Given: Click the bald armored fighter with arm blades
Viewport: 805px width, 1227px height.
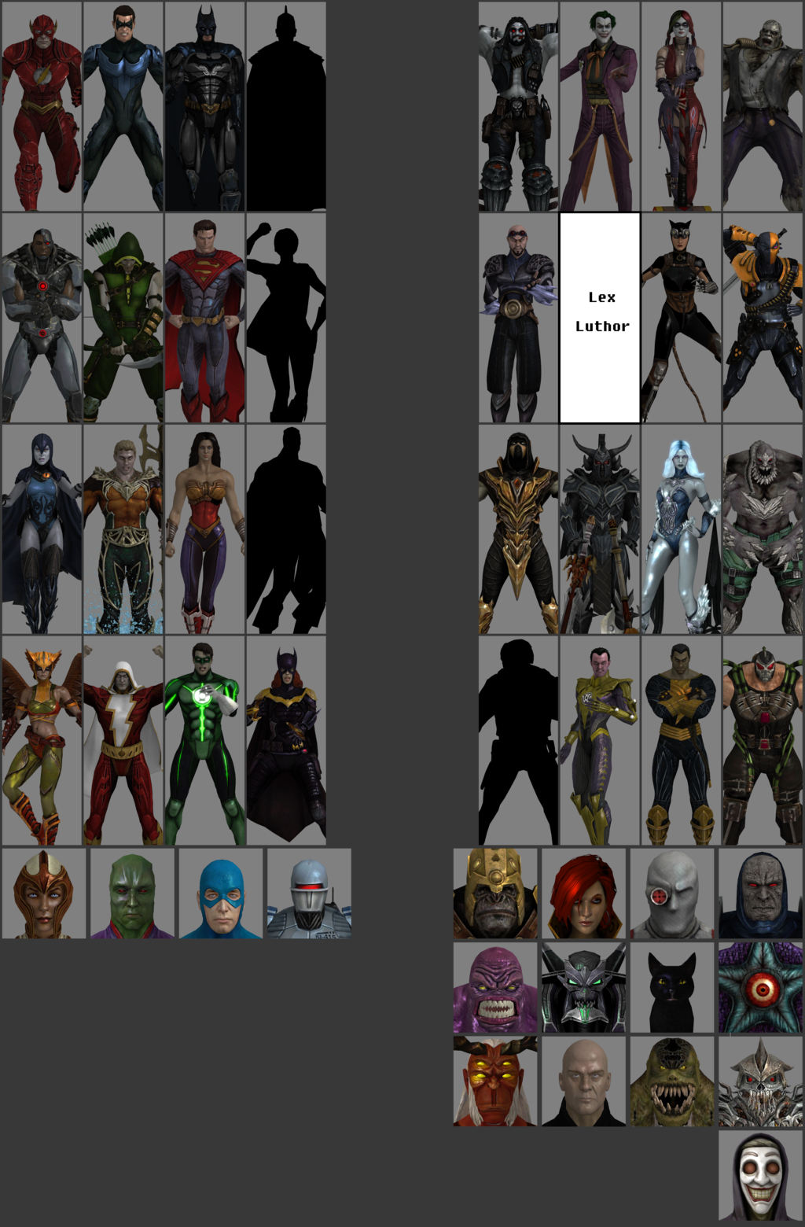Looking at the screenshot, I should tap(519, 318).
